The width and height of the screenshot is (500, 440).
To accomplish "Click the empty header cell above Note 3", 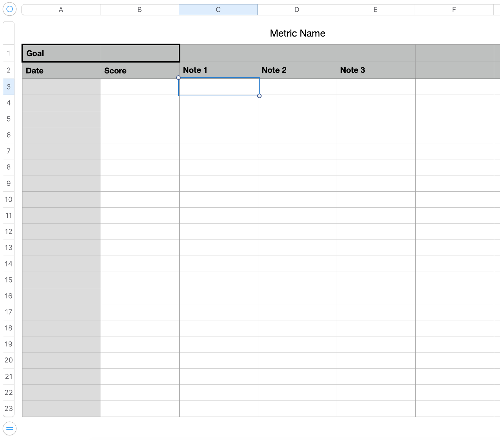I will pos(376,53).
